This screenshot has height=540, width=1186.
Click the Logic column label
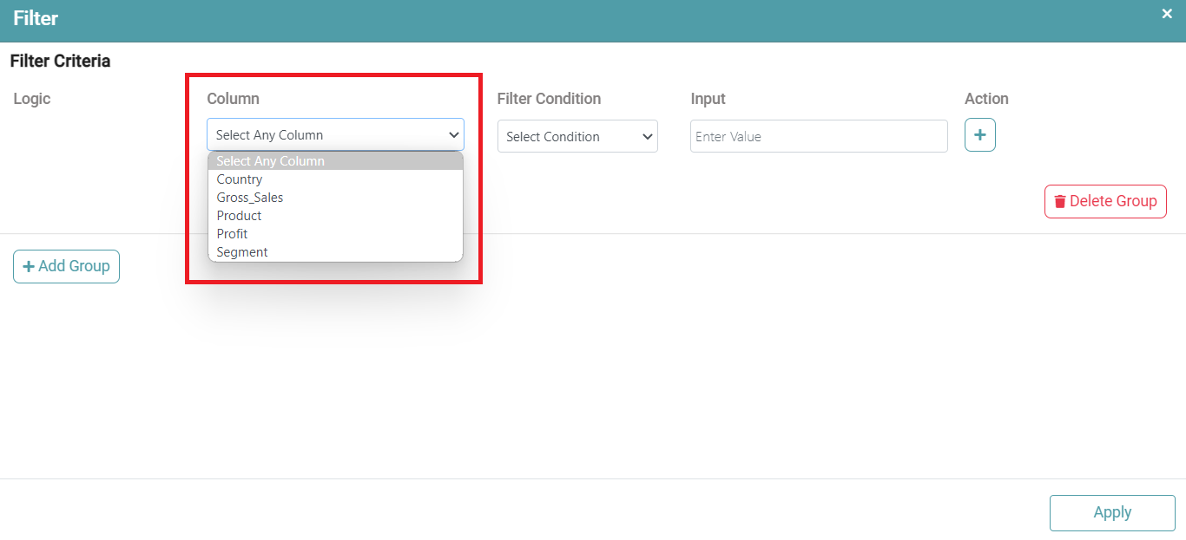32,99
